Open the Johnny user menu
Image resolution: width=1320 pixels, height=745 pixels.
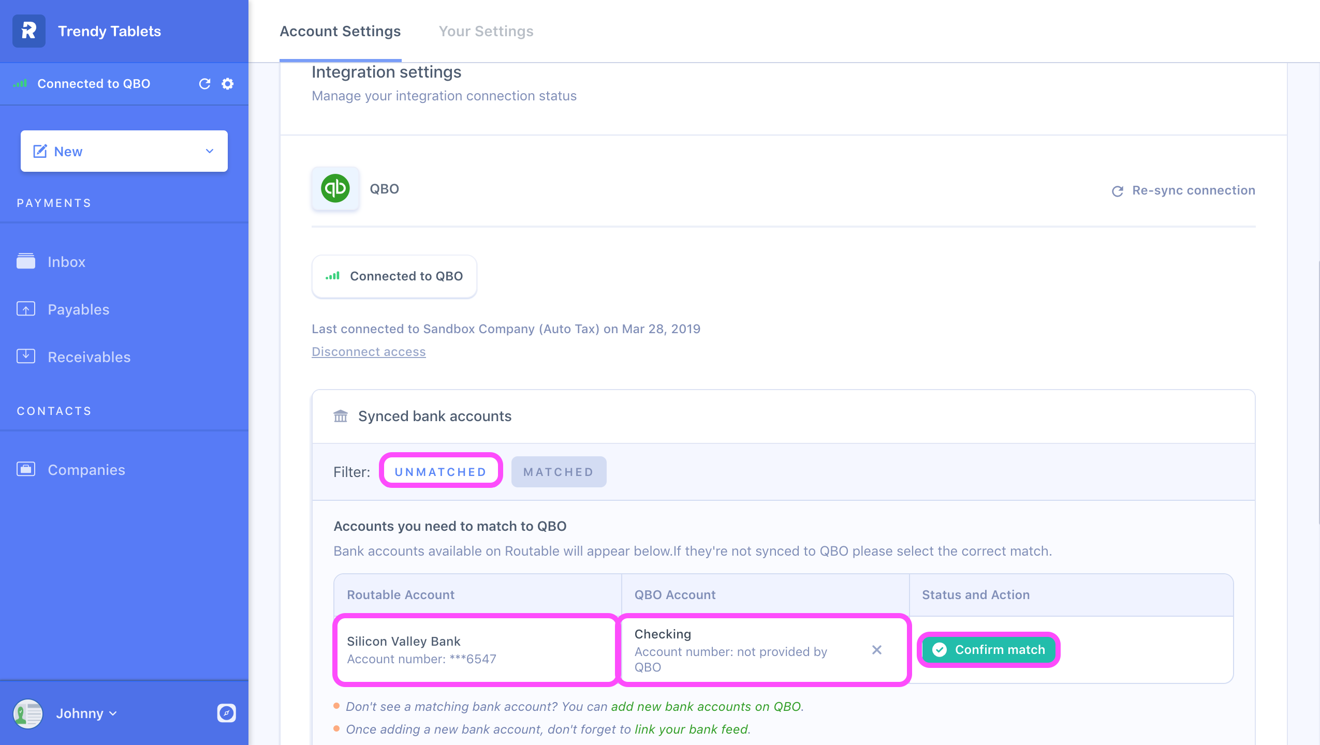click(86, 713)
